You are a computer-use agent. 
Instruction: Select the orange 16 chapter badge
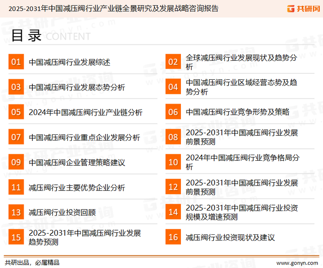point(173,237)
